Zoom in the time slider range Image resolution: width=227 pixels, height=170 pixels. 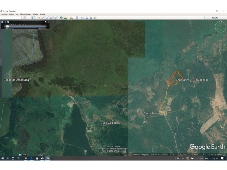pos(8,22)
